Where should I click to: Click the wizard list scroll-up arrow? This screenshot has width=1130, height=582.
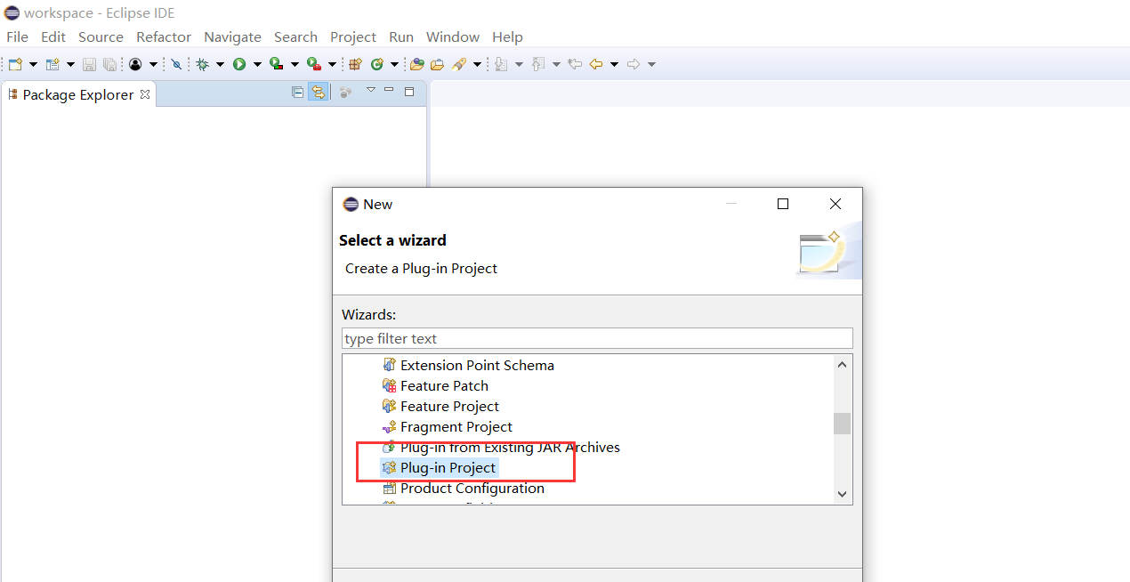point(842,363)
